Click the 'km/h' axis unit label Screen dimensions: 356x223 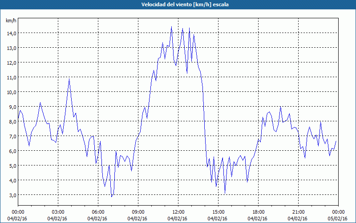point(11,21)
